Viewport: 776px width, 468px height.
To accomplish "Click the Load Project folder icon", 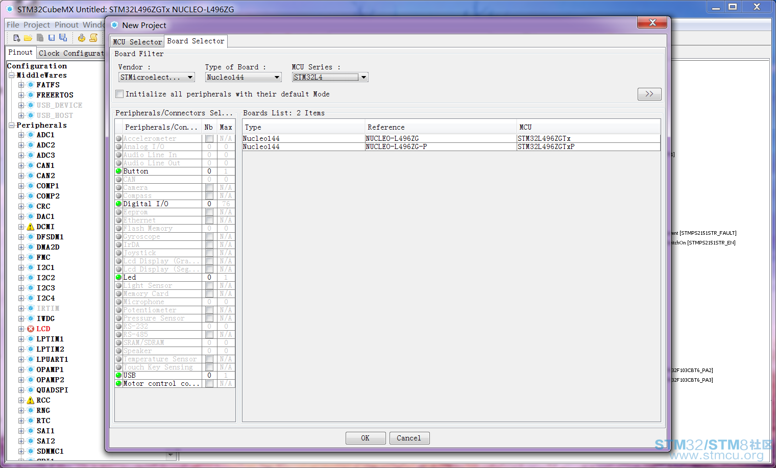I will tap(28, 38).
